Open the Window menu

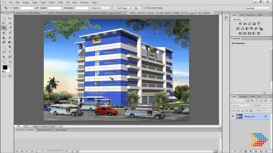[84, 3]
